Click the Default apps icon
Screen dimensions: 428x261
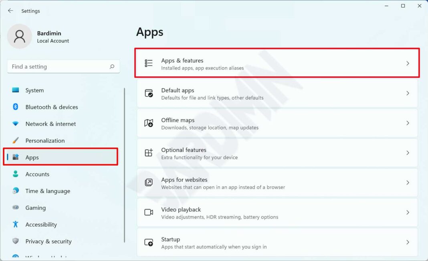pos(149,93)
